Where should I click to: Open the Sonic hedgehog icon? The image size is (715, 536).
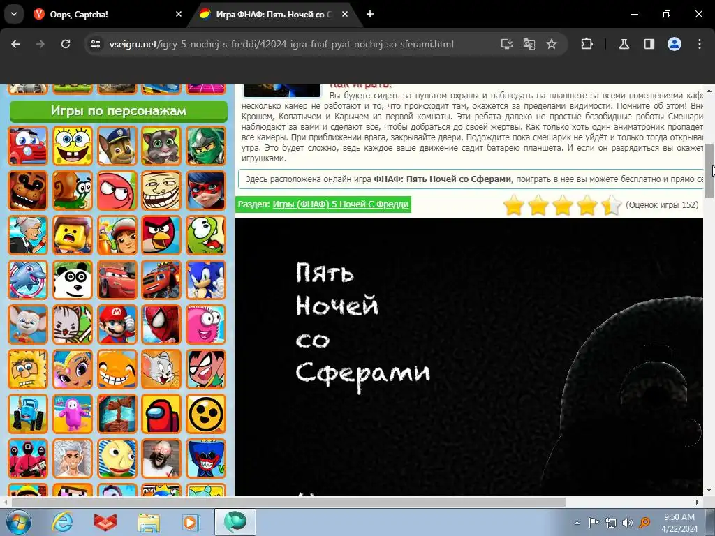(206, 280)
